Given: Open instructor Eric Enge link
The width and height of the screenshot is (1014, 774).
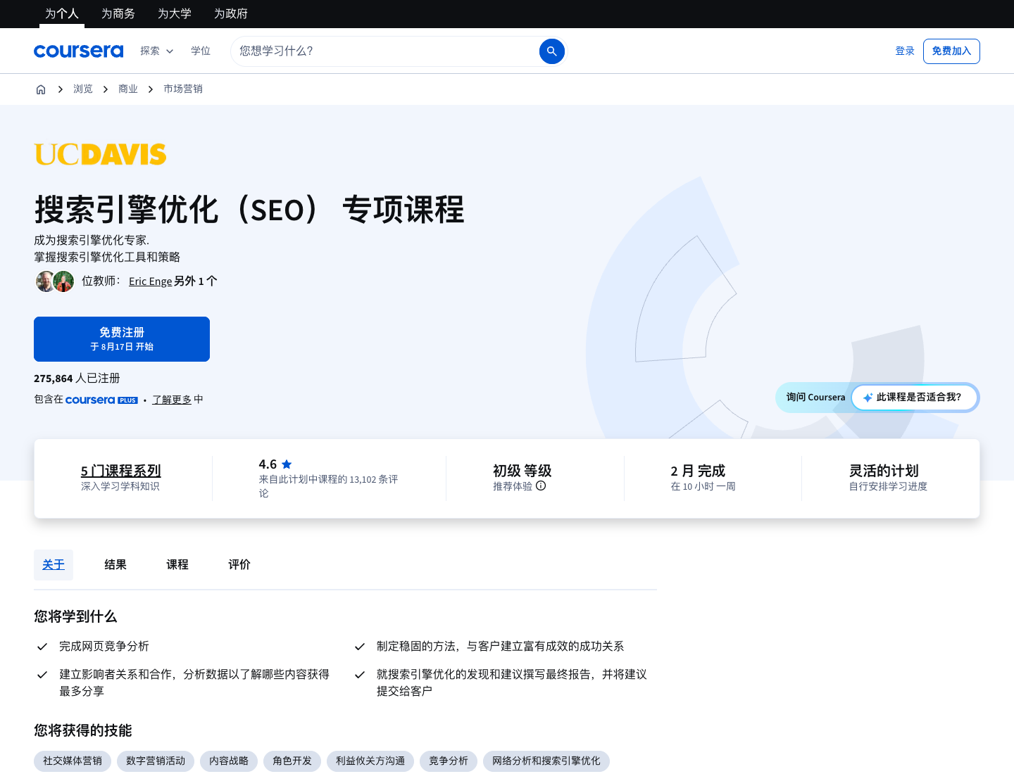Looking at the screenshot, I should click(150, 281).
